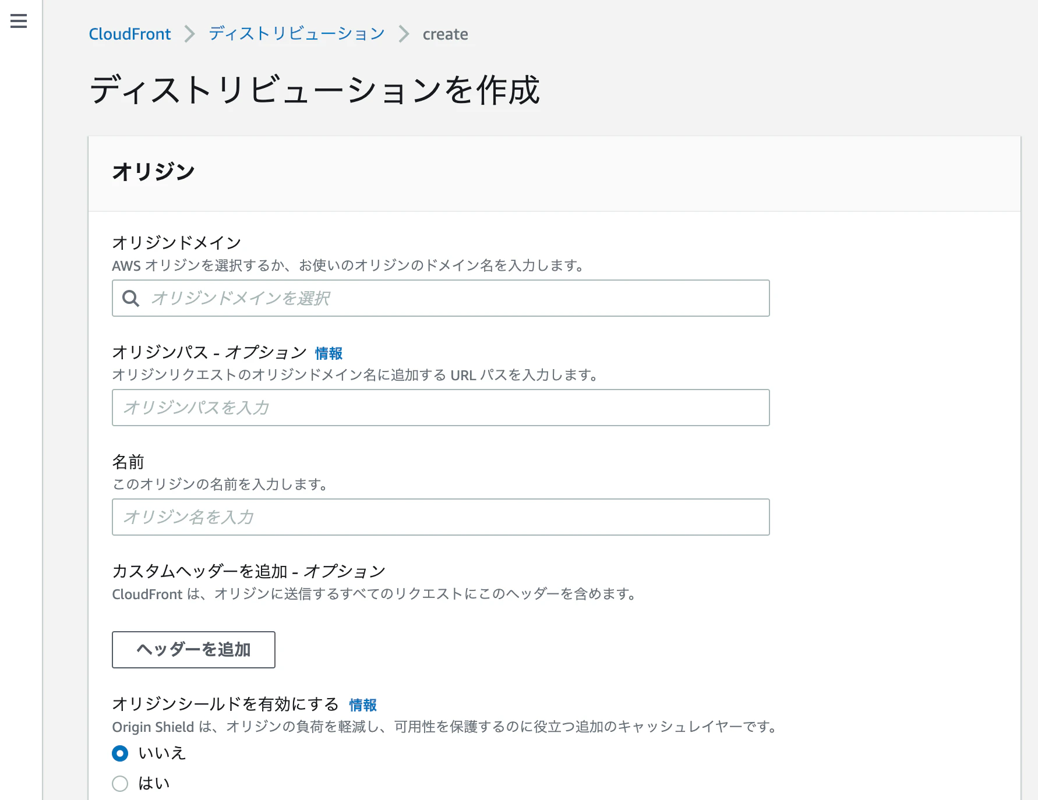Click the オリジンドメイン field label

coord(176,243)
